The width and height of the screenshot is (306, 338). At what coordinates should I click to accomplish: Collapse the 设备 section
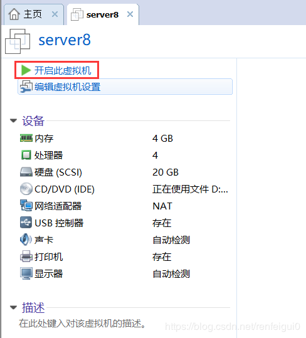13,120
